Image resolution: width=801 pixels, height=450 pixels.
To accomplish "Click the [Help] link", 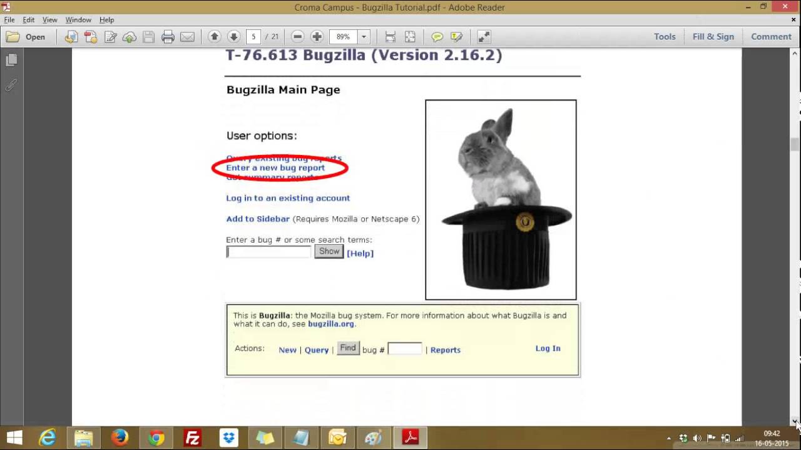I will 360,253.
